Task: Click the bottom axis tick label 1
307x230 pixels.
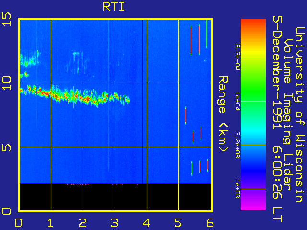Action: coord(50,223)
